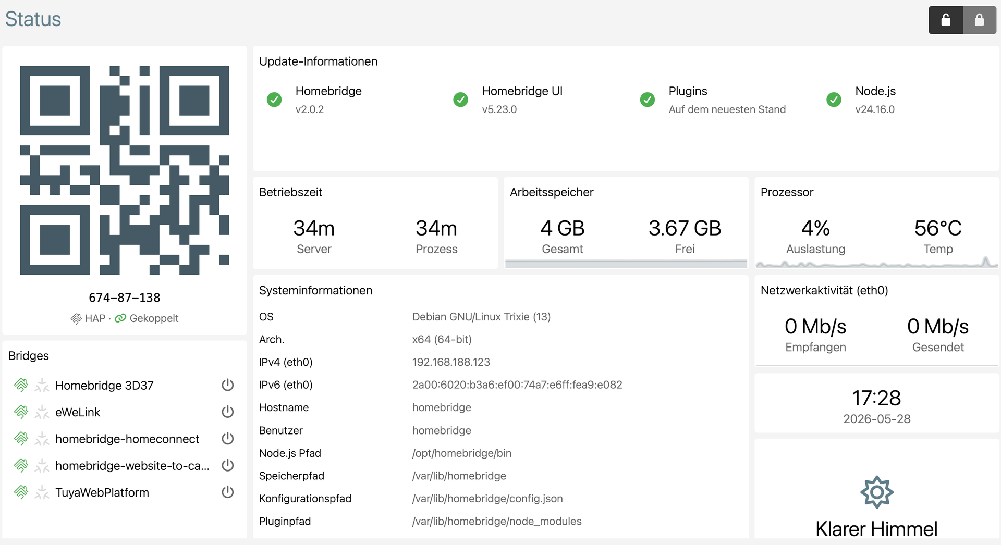Image resolution: width=1001 pixels, height=545 pixels.
Task: Click the config path /var/lib/homebridge/config.json
Action: [487, 499]
